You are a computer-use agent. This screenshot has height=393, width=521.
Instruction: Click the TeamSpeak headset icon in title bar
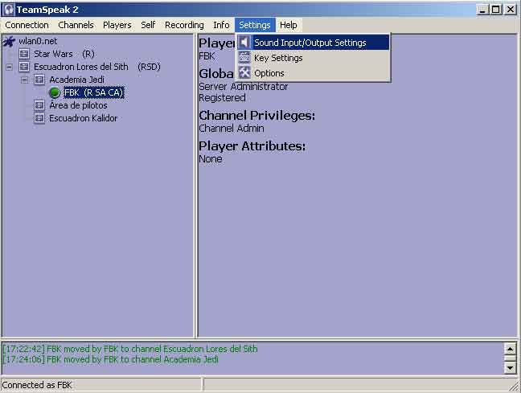click(x=9, y=10)
